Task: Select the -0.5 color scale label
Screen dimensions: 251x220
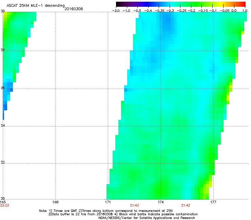Action: click(137, 11)
